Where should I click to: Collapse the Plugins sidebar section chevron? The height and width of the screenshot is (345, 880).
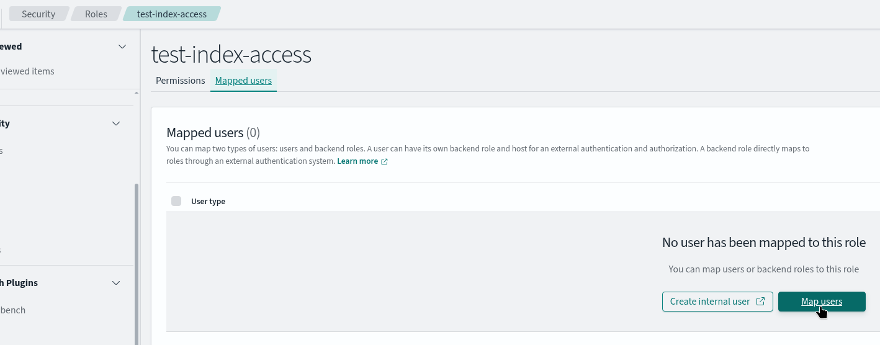116,283
